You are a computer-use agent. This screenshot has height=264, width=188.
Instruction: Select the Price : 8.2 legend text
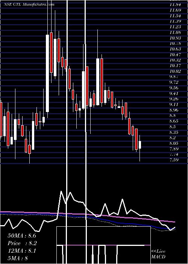pos(22,244)
